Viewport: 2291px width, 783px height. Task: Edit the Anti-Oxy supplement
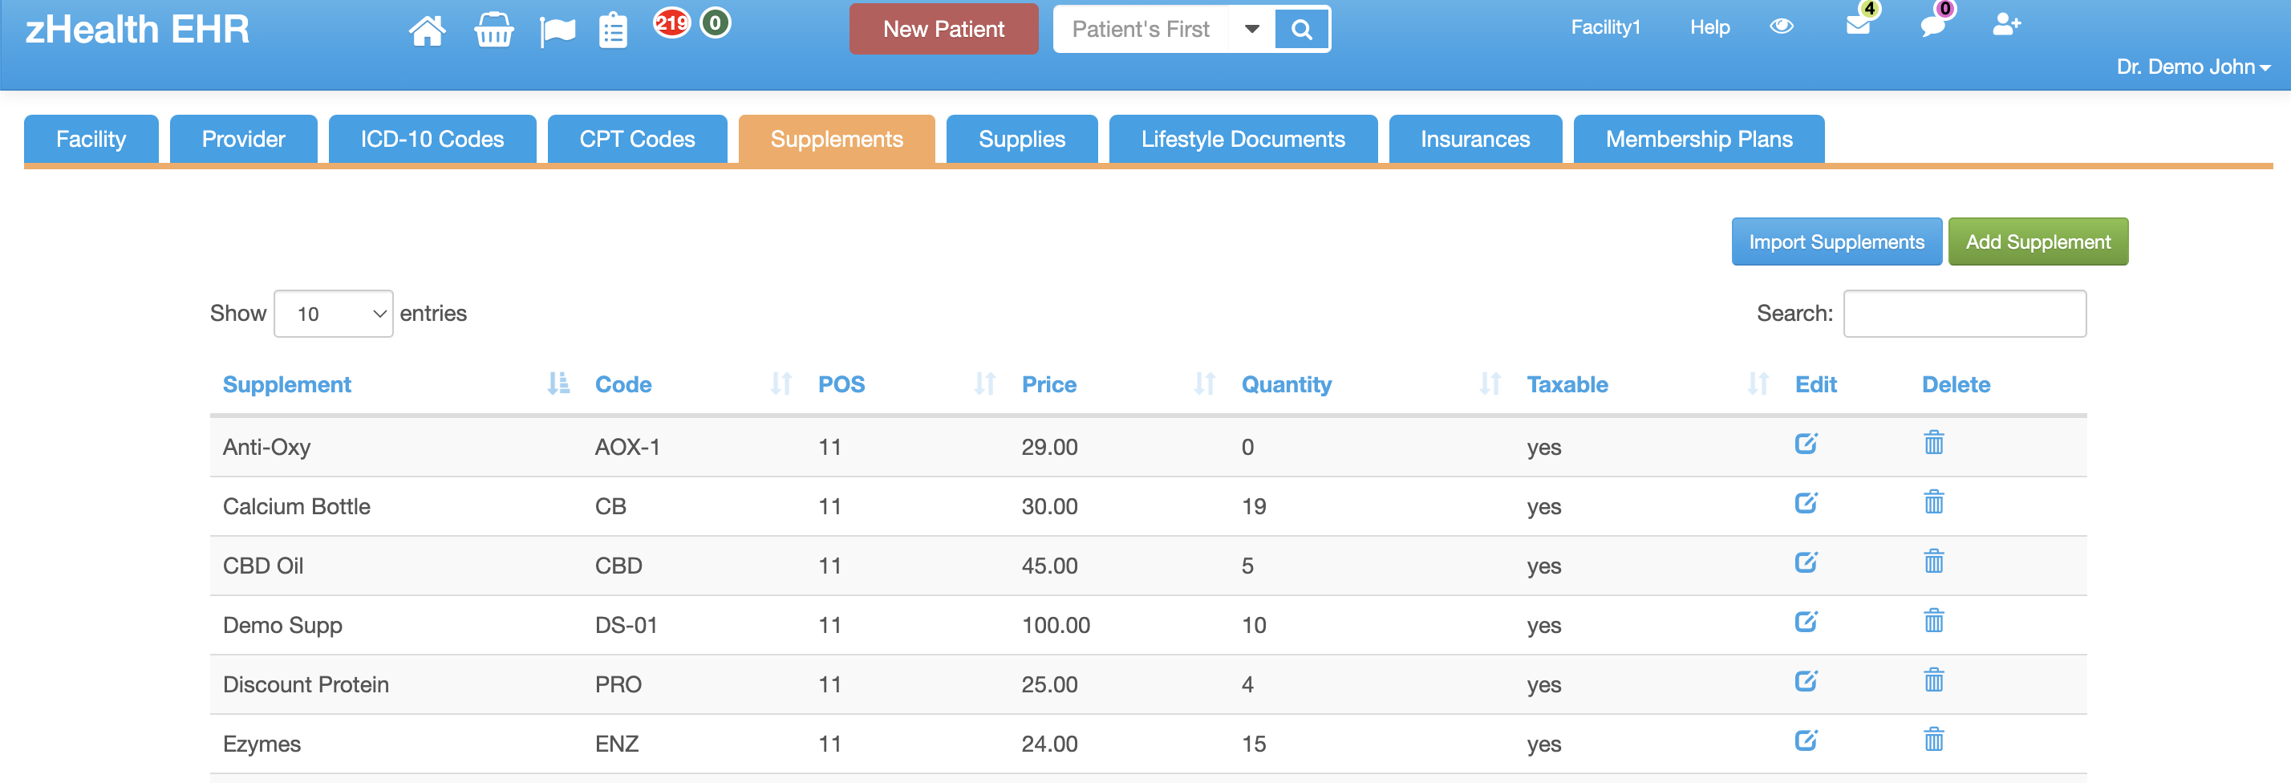[x=1806, y=443]
